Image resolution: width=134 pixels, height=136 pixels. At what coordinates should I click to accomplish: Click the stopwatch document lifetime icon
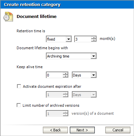[8, 17]
